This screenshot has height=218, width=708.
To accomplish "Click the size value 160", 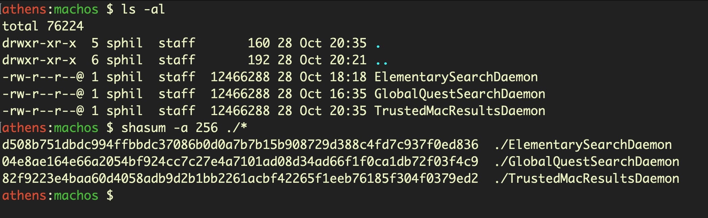I will pos(259,43).
